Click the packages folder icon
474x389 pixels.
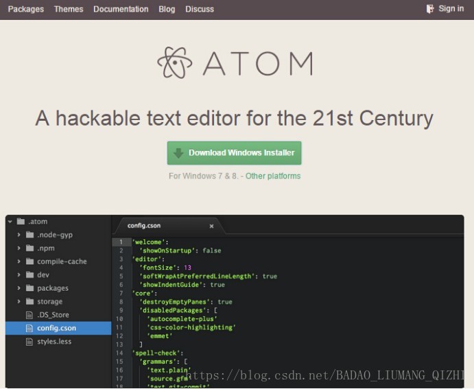pos(29,287)
